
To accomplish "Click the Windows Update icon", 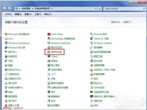I will [92, 43].
